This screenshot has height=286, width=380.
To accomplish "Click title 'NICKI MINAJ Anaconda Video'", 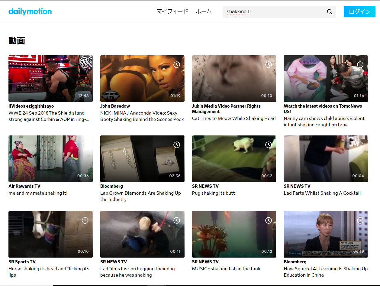I will click(142, 116).
